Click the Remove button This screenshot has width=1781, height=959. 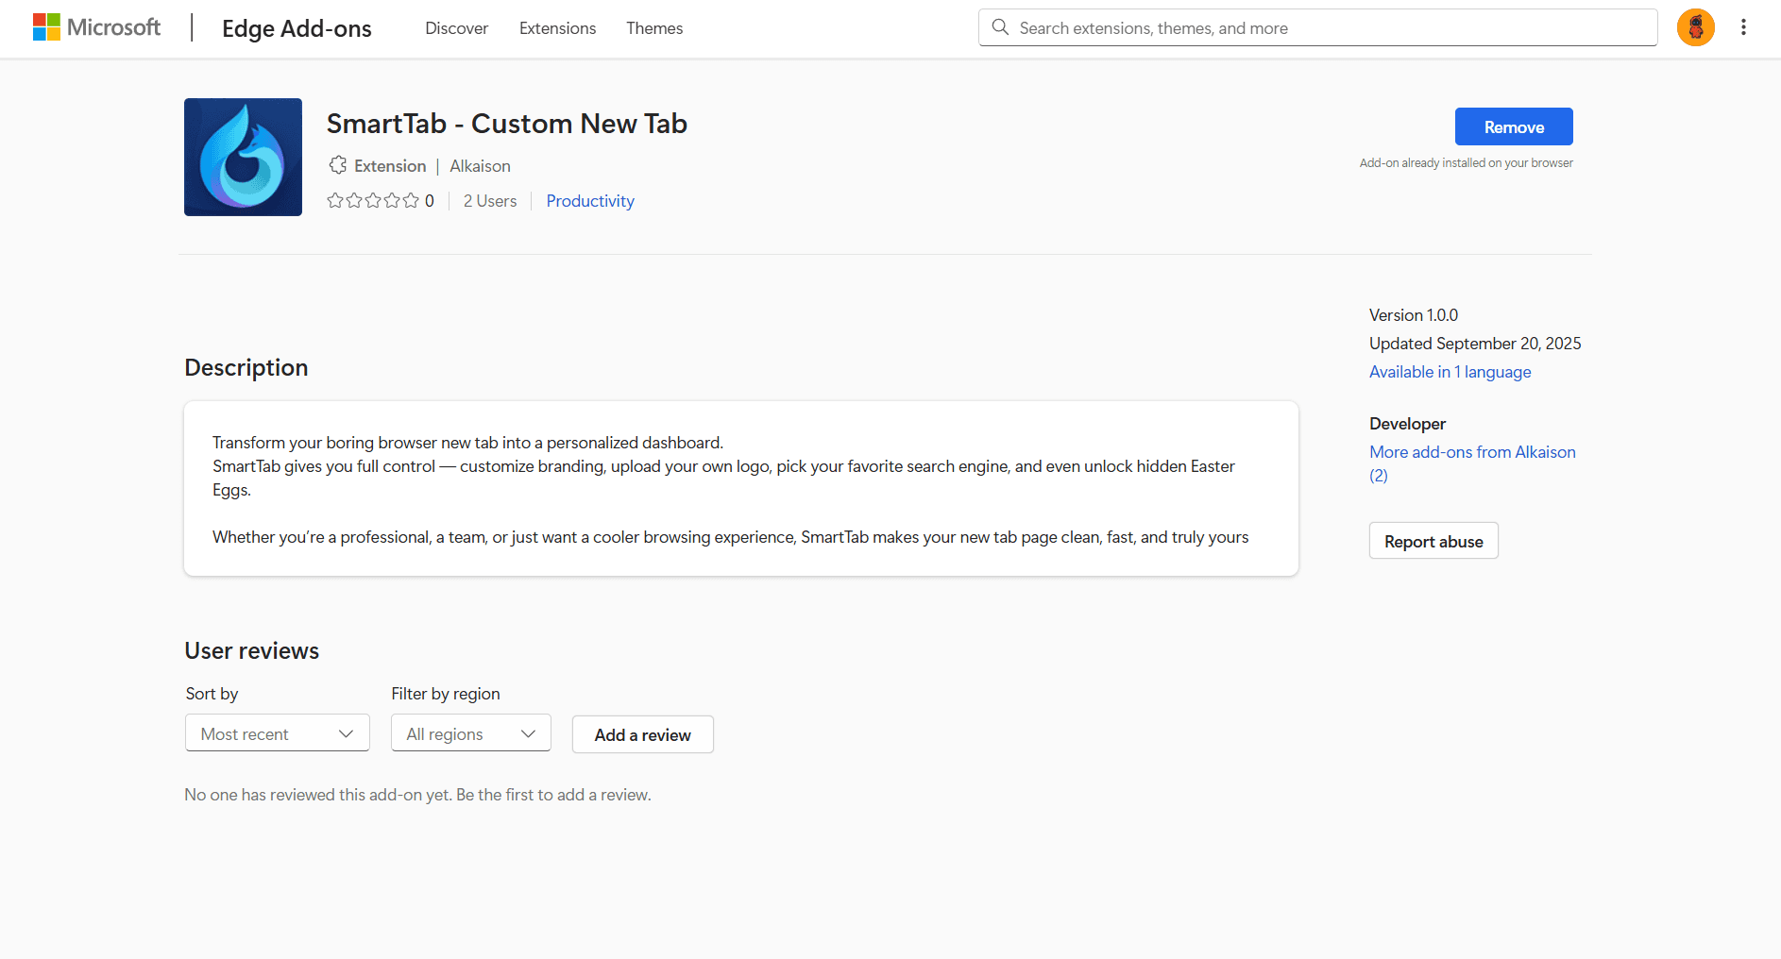click(1513, 126)
